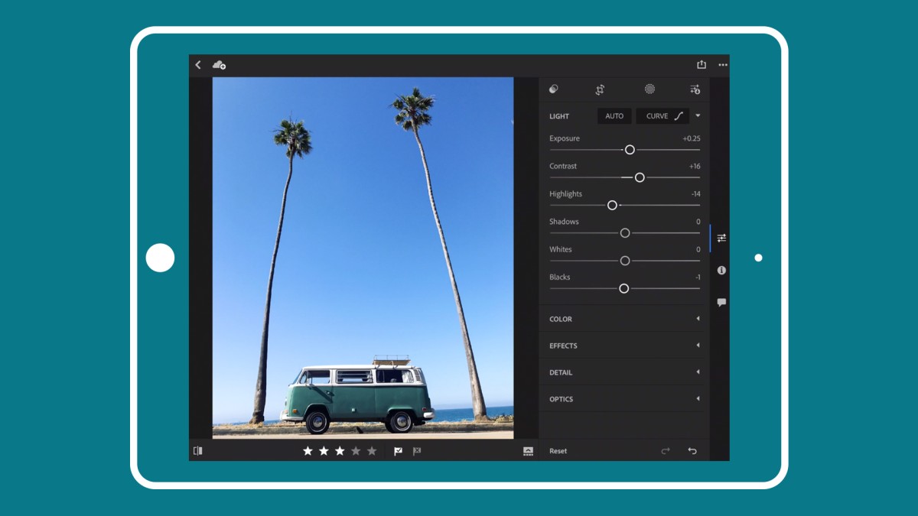Image resolution: width=918 pixels, height=516 pixels.
Task: Open the comments speech bubble icon
Action: click(x=721, y=303)
